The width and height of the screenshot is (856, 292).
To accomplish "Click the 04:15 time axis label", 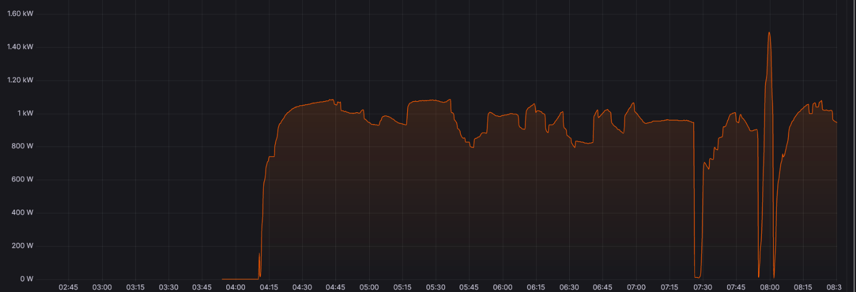I will coord(269,287).
